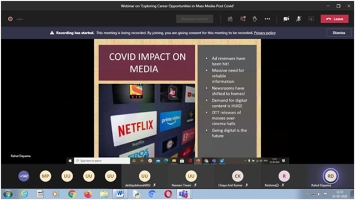Select debbydeborah002's participant tile
The image size is (355, 200).
pyautogui.click(x=144, y=177)
